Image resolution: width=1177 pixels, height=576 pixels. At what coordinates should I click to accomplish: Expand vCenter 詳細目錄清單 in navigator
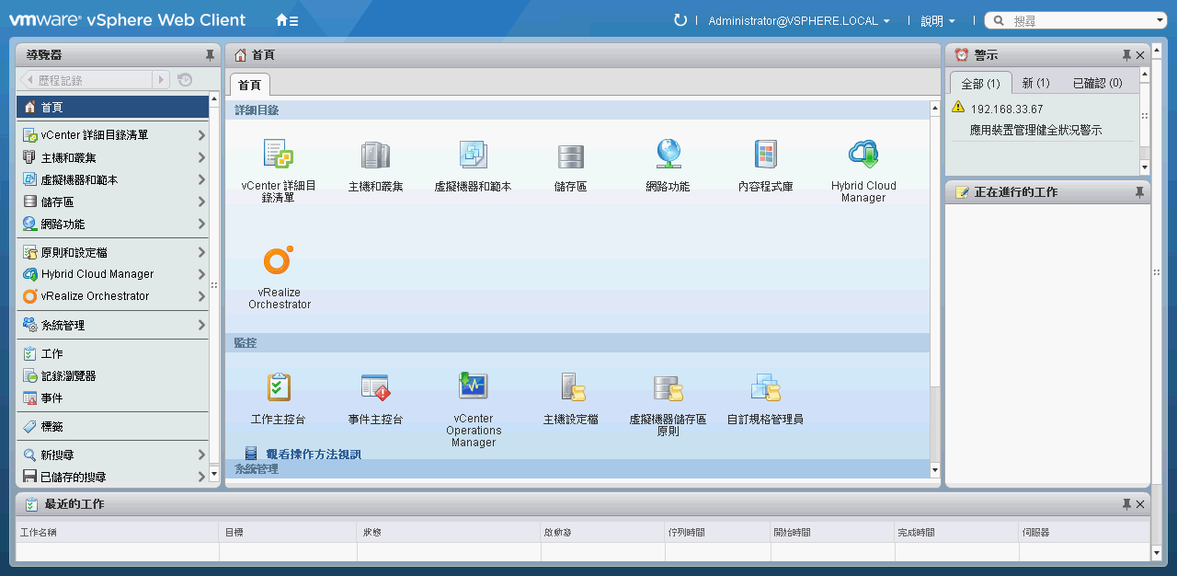click(x=201, y=135)
